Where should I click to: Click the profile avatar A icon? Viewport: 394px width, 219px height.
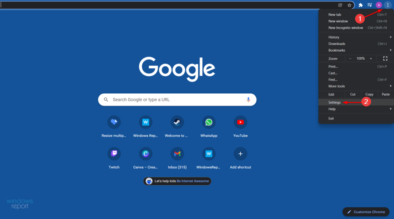pos(379,5)
